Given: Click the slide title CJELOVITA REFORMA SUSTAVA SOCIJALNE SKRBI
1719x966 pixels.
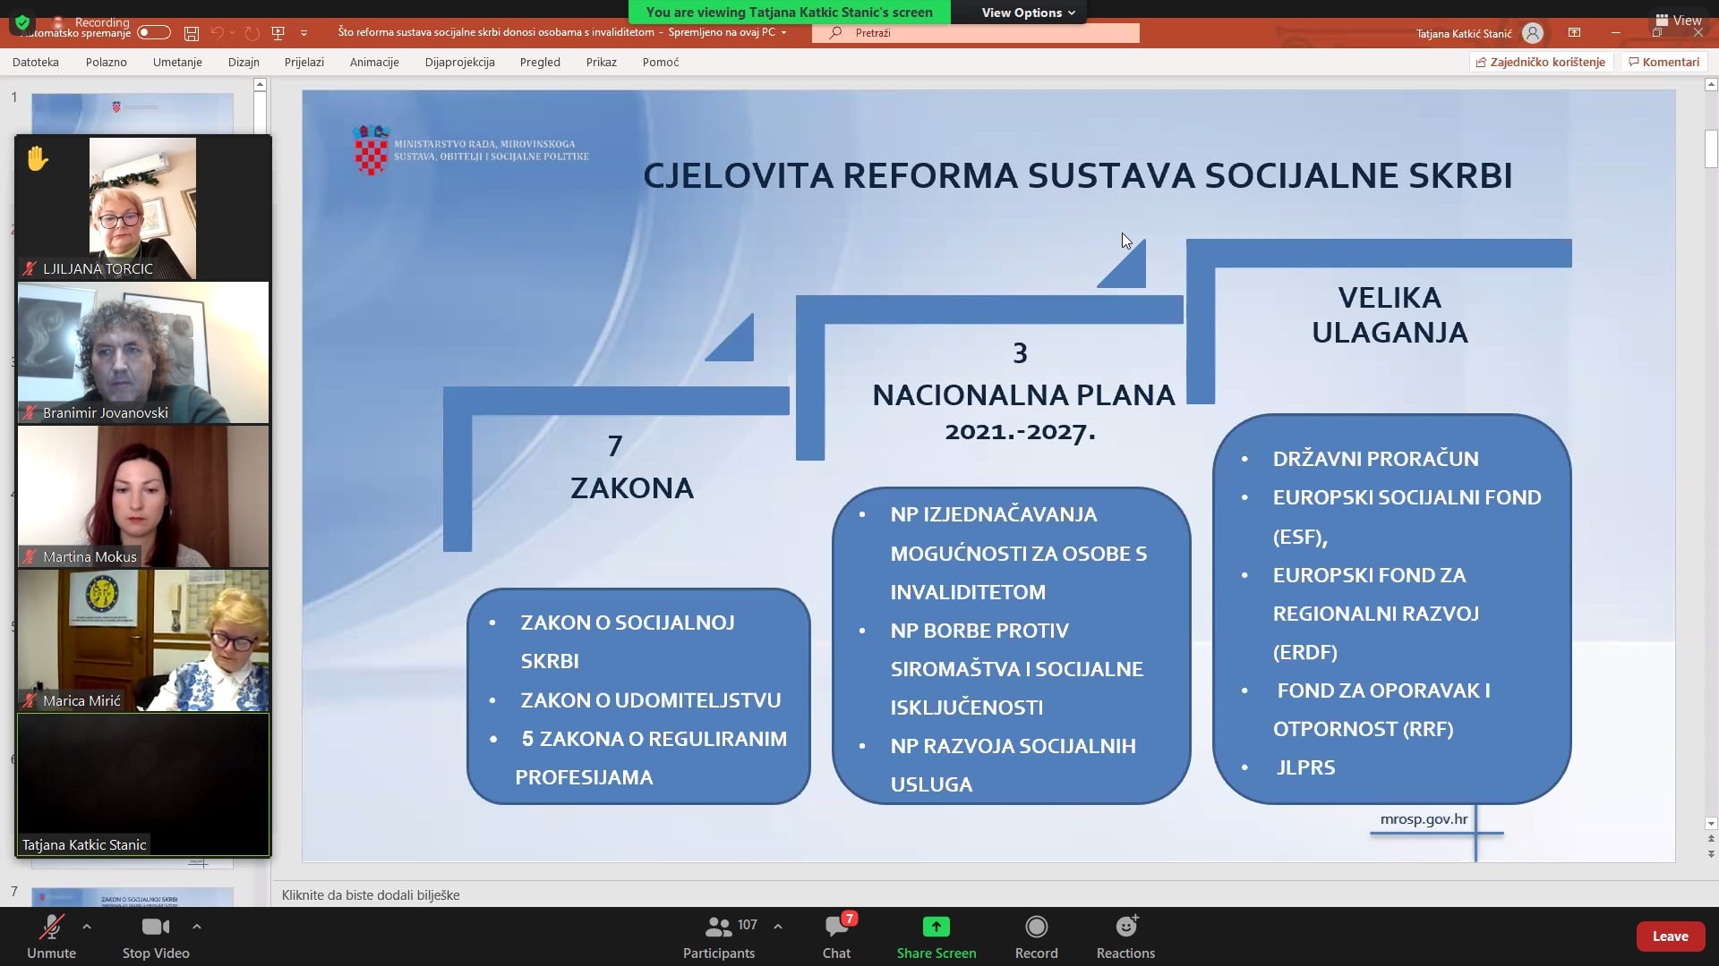Looking at the screenshot, I should pos(1077,175).
